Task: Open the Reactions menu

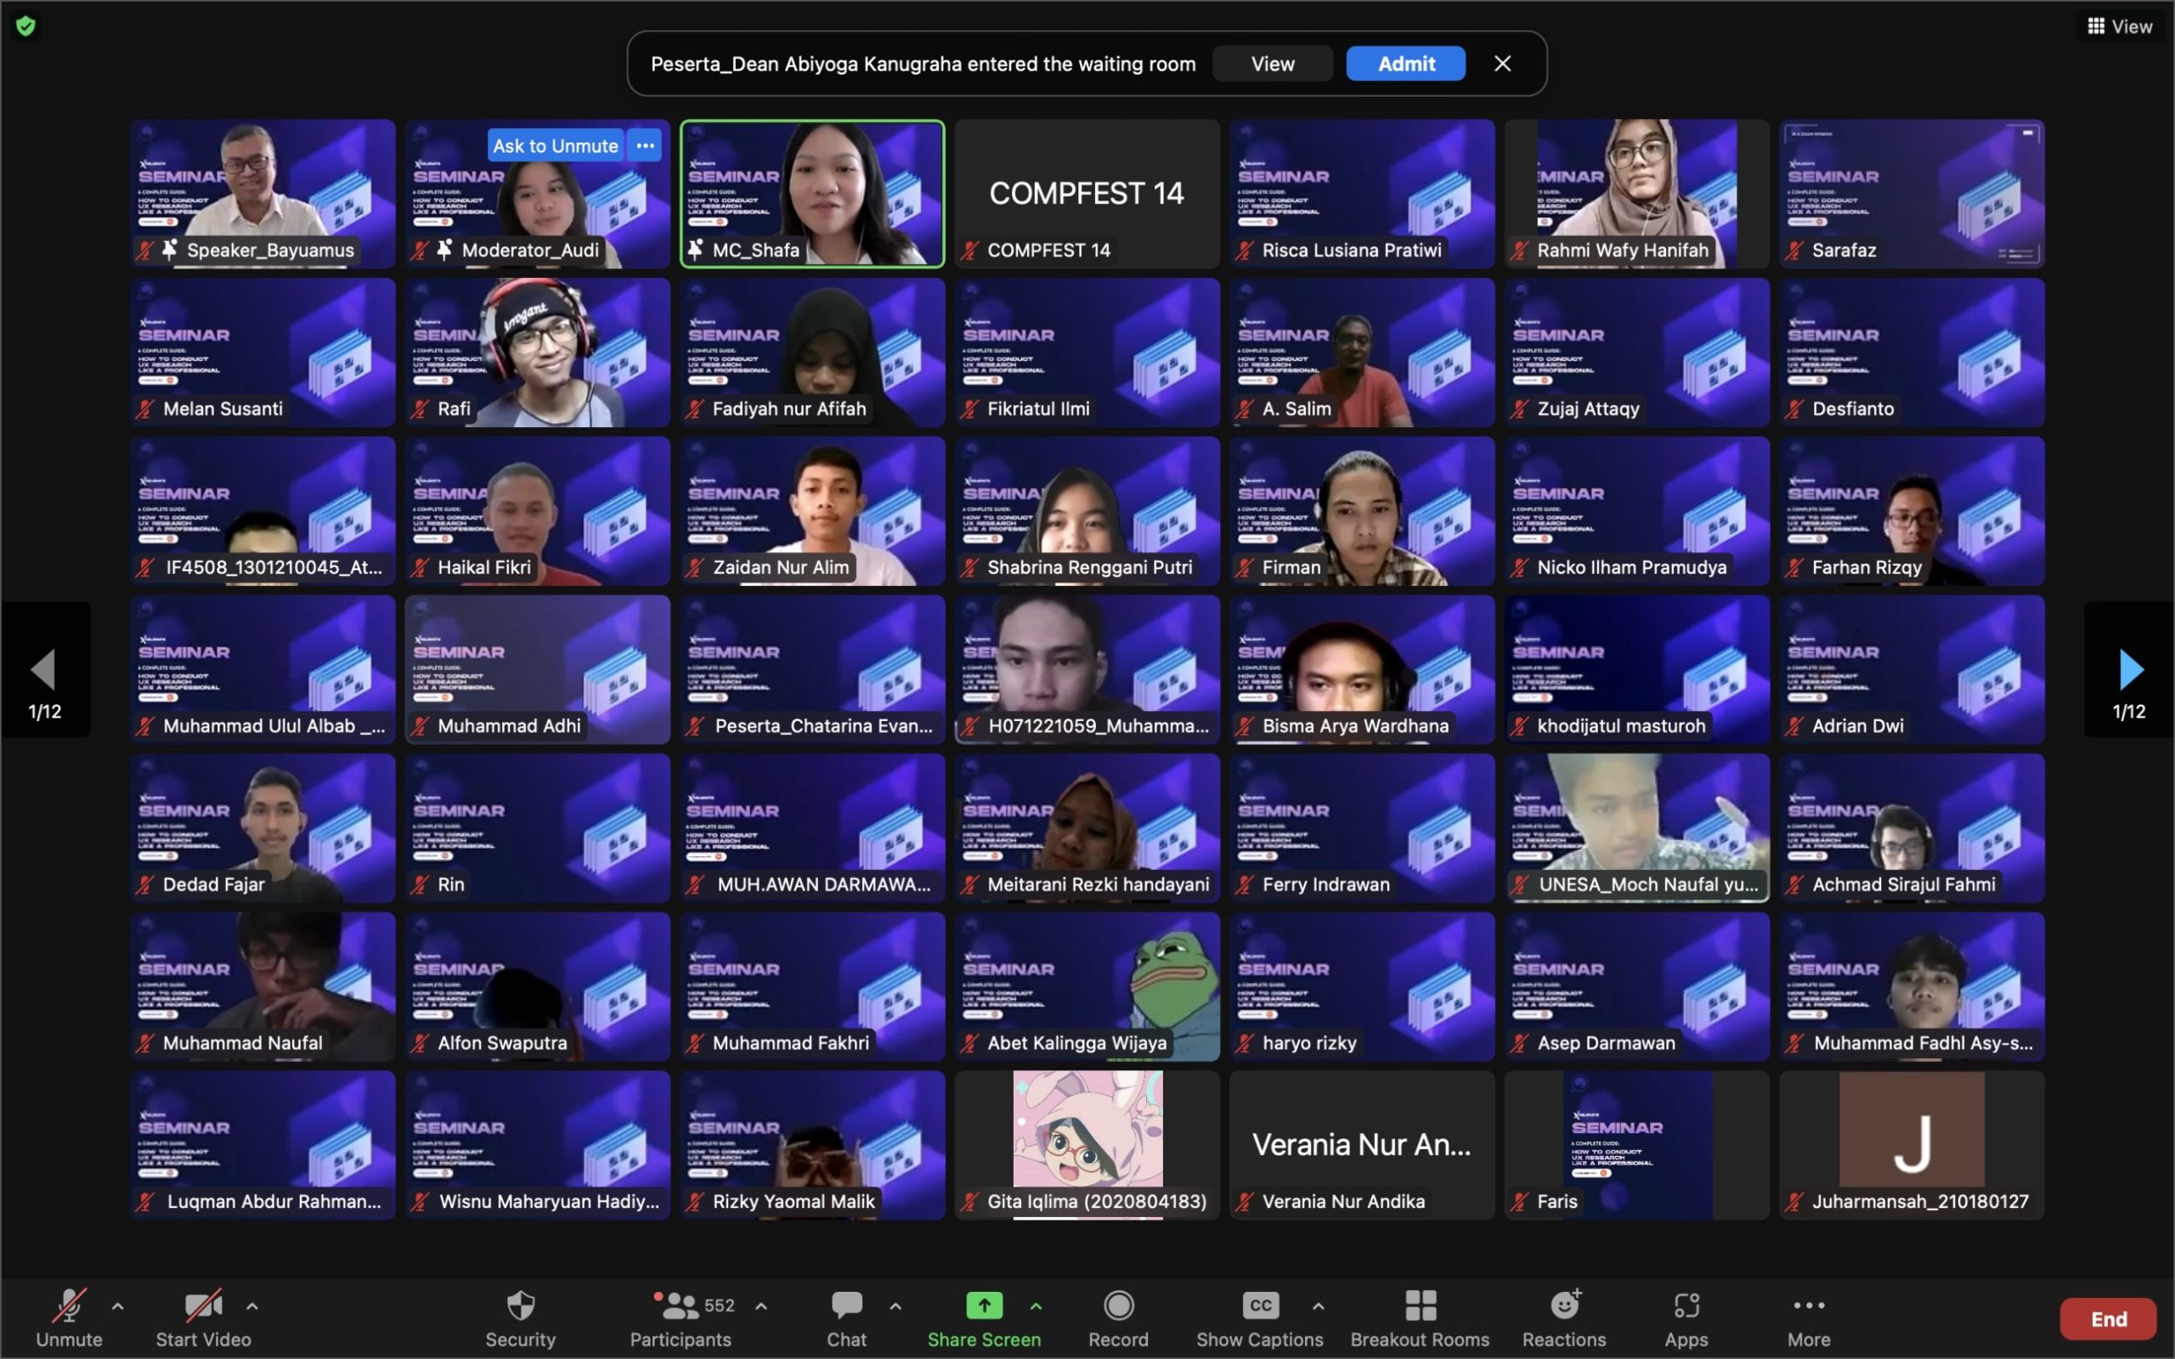Action: (x=1563, y=1317)
